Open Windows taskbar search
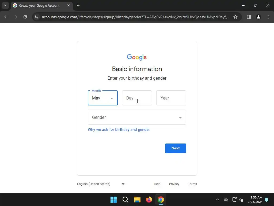Image resolution: width=274 pixels, height=206 pixels. (125, 200)
